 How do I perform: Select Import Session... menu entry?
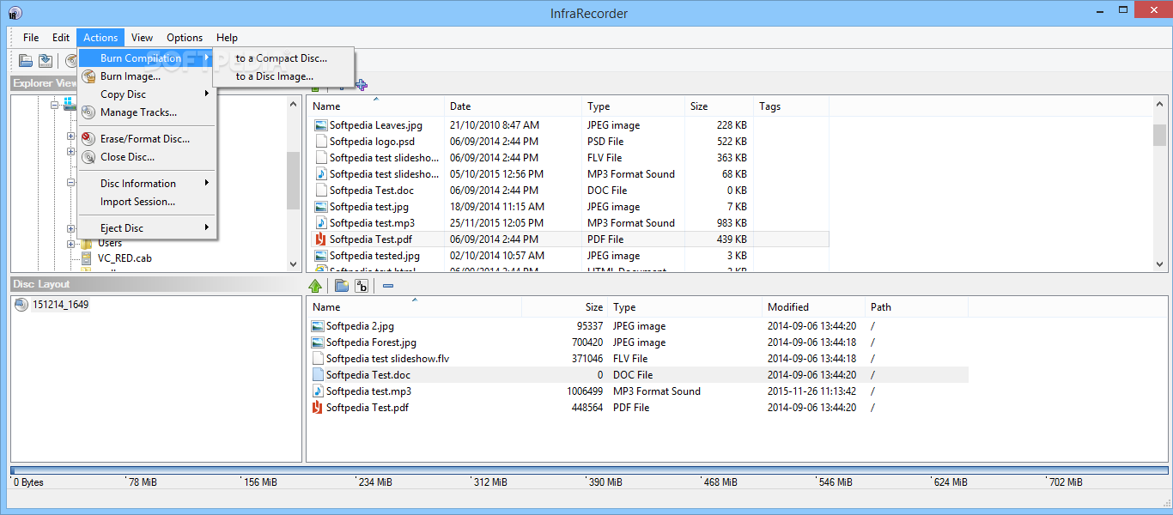click(147, 202)
